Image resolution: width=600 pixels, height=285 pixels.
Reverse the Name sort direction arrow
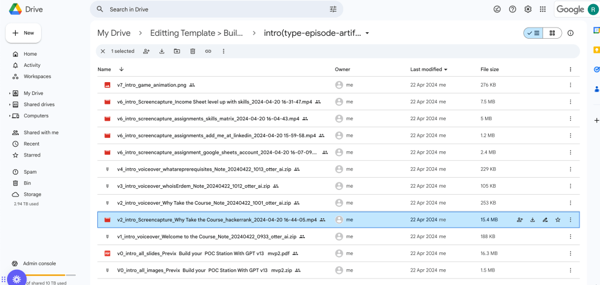click(x=121, y=69)
